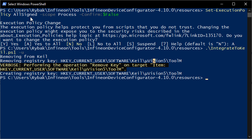Click the ".\IntegrateToKe" script command text
This screenshot has width=252, height=139.
coord(225,48)
